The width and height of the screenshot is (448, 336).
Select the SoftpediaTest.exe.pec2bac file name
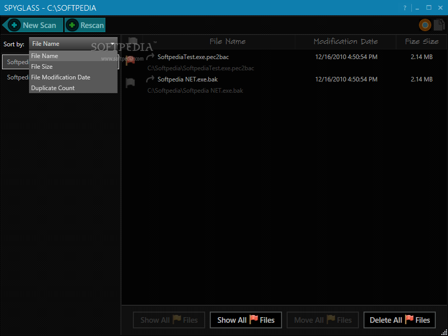click(x=193, y=57)
